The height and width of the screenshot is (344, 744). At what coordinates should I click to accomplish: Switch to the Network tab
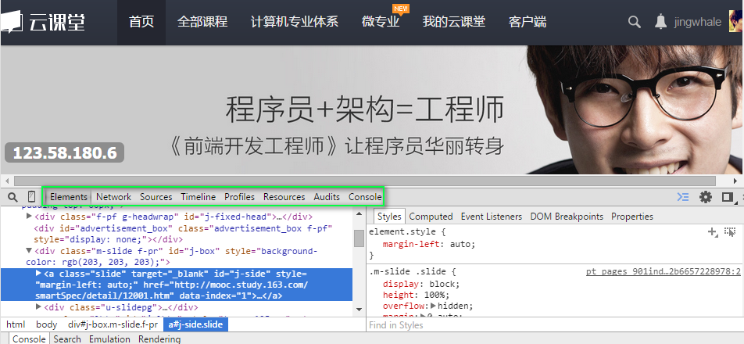click(113, 197)
